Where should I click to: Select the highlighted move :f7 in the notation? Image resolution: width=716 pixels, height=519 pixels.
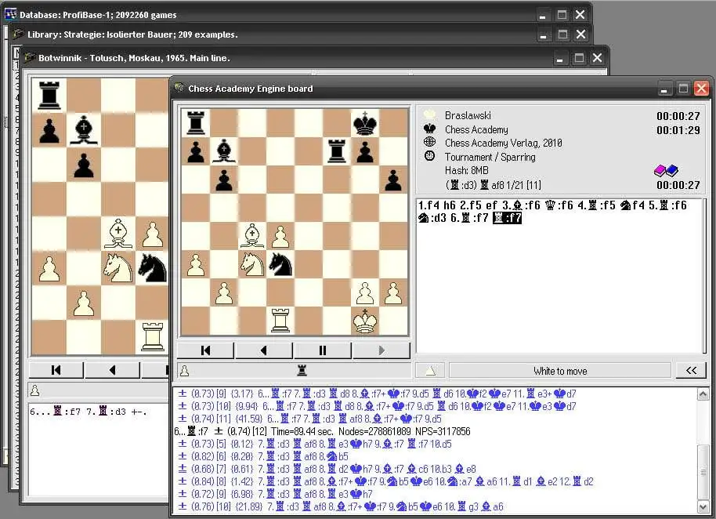click(x=508, y=218)
